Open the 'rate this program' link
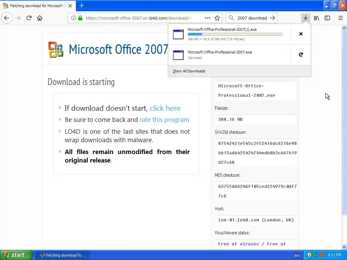The image size is (347, 260). click(164, 120)
